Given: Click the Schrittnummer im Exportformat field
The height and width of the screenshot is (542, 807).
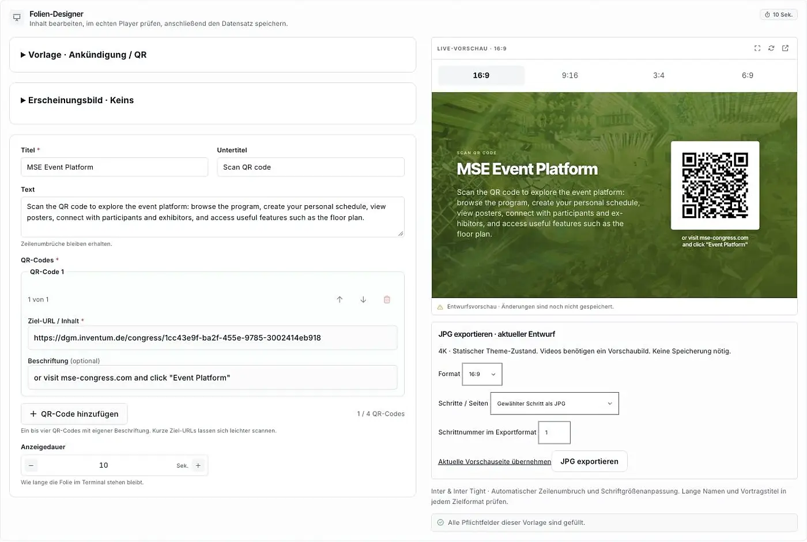Looking at the screenshot, I should pos(554,432).
